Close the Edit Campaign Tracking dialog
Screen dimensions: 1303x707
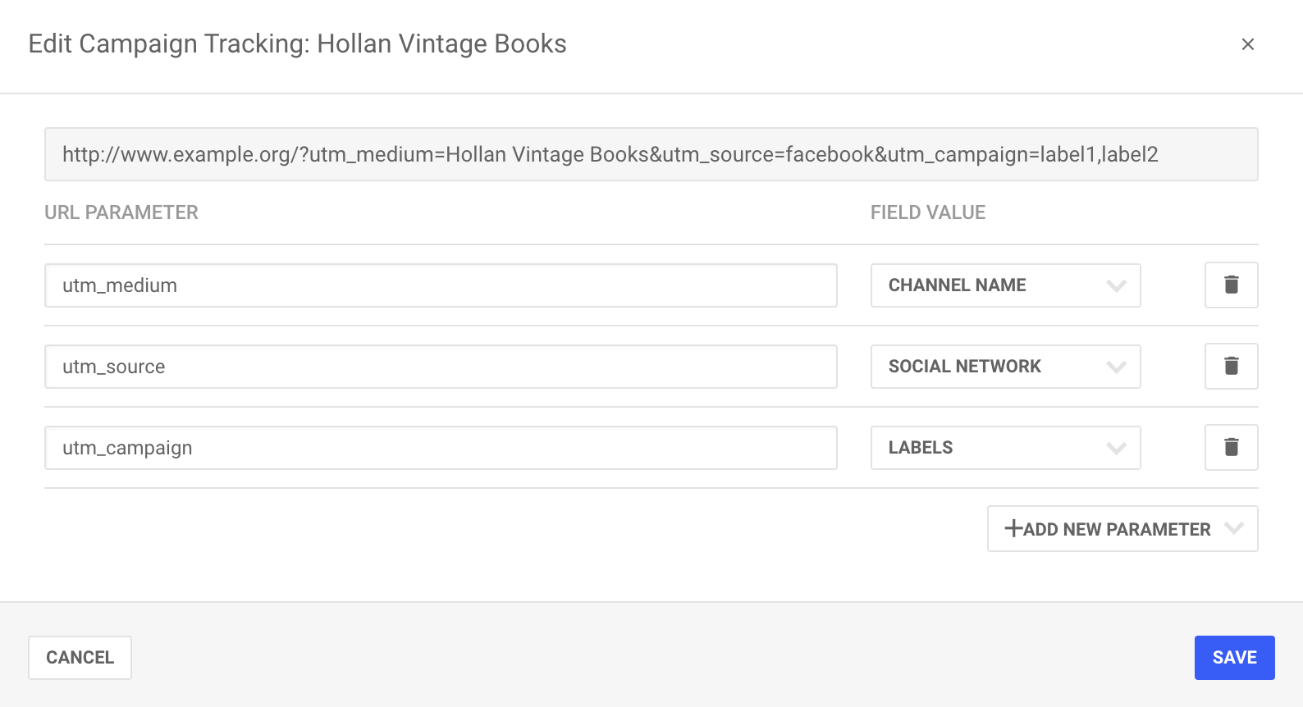click(1247, 44)
